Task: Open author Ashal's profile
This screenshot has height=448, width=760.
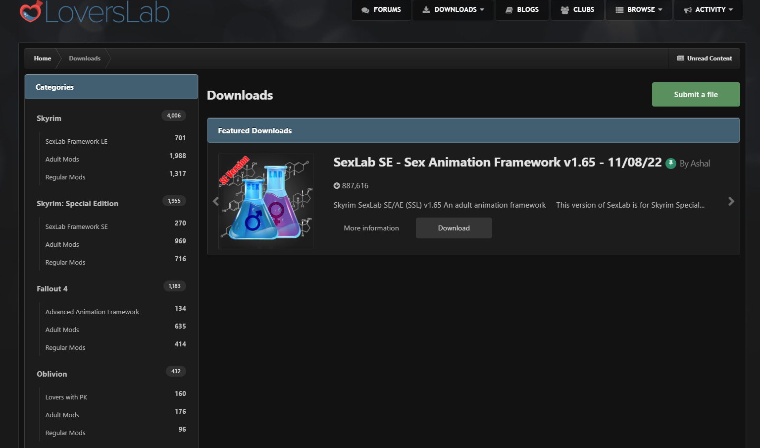Action: (700, 164)
